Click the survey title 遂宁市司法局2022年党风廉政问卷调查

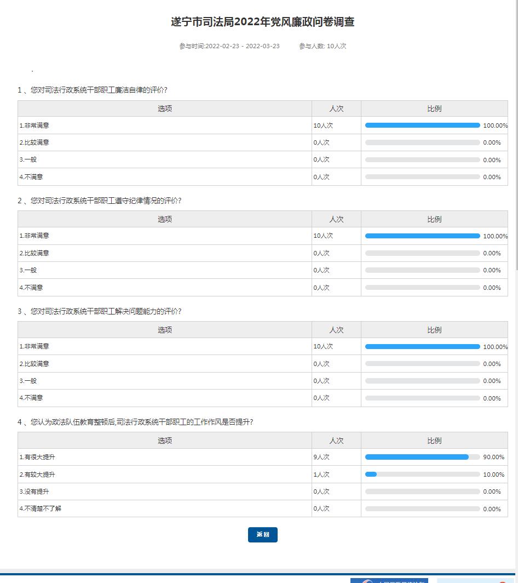pos(262,22)
